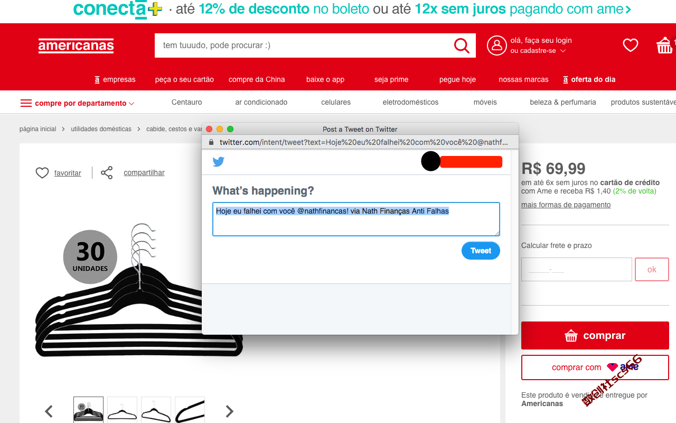Click the padlock icon in popup address bar
This screenshot has height=423, width=676.
point(211,142)
